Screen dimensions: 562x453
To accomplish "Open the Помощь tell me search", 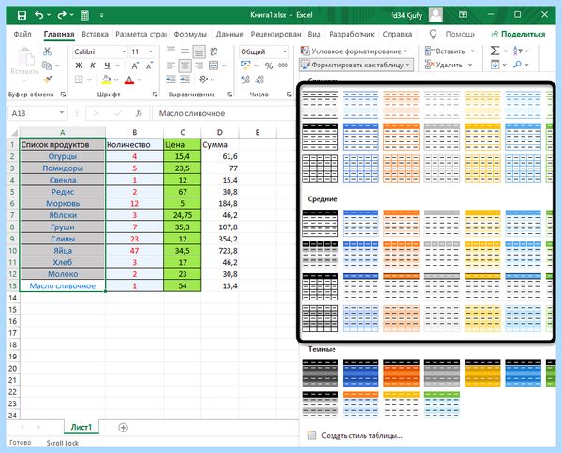I will 452,34.
